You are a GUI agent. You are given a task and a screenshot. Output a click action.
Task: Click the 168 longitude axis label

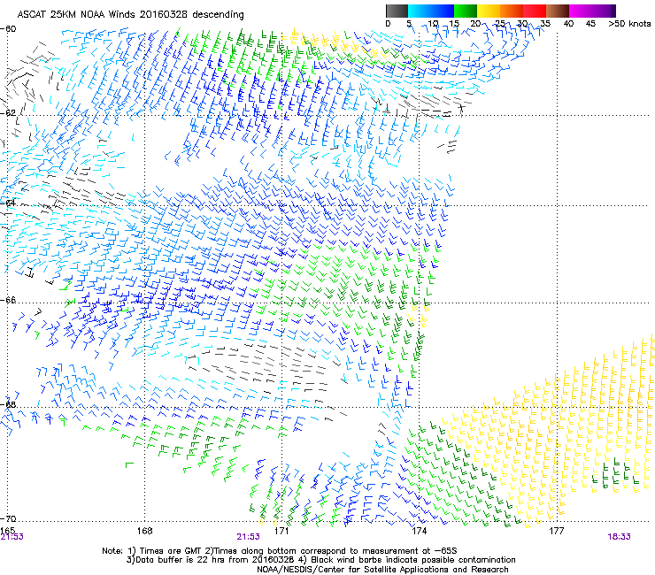pos(144,531)
